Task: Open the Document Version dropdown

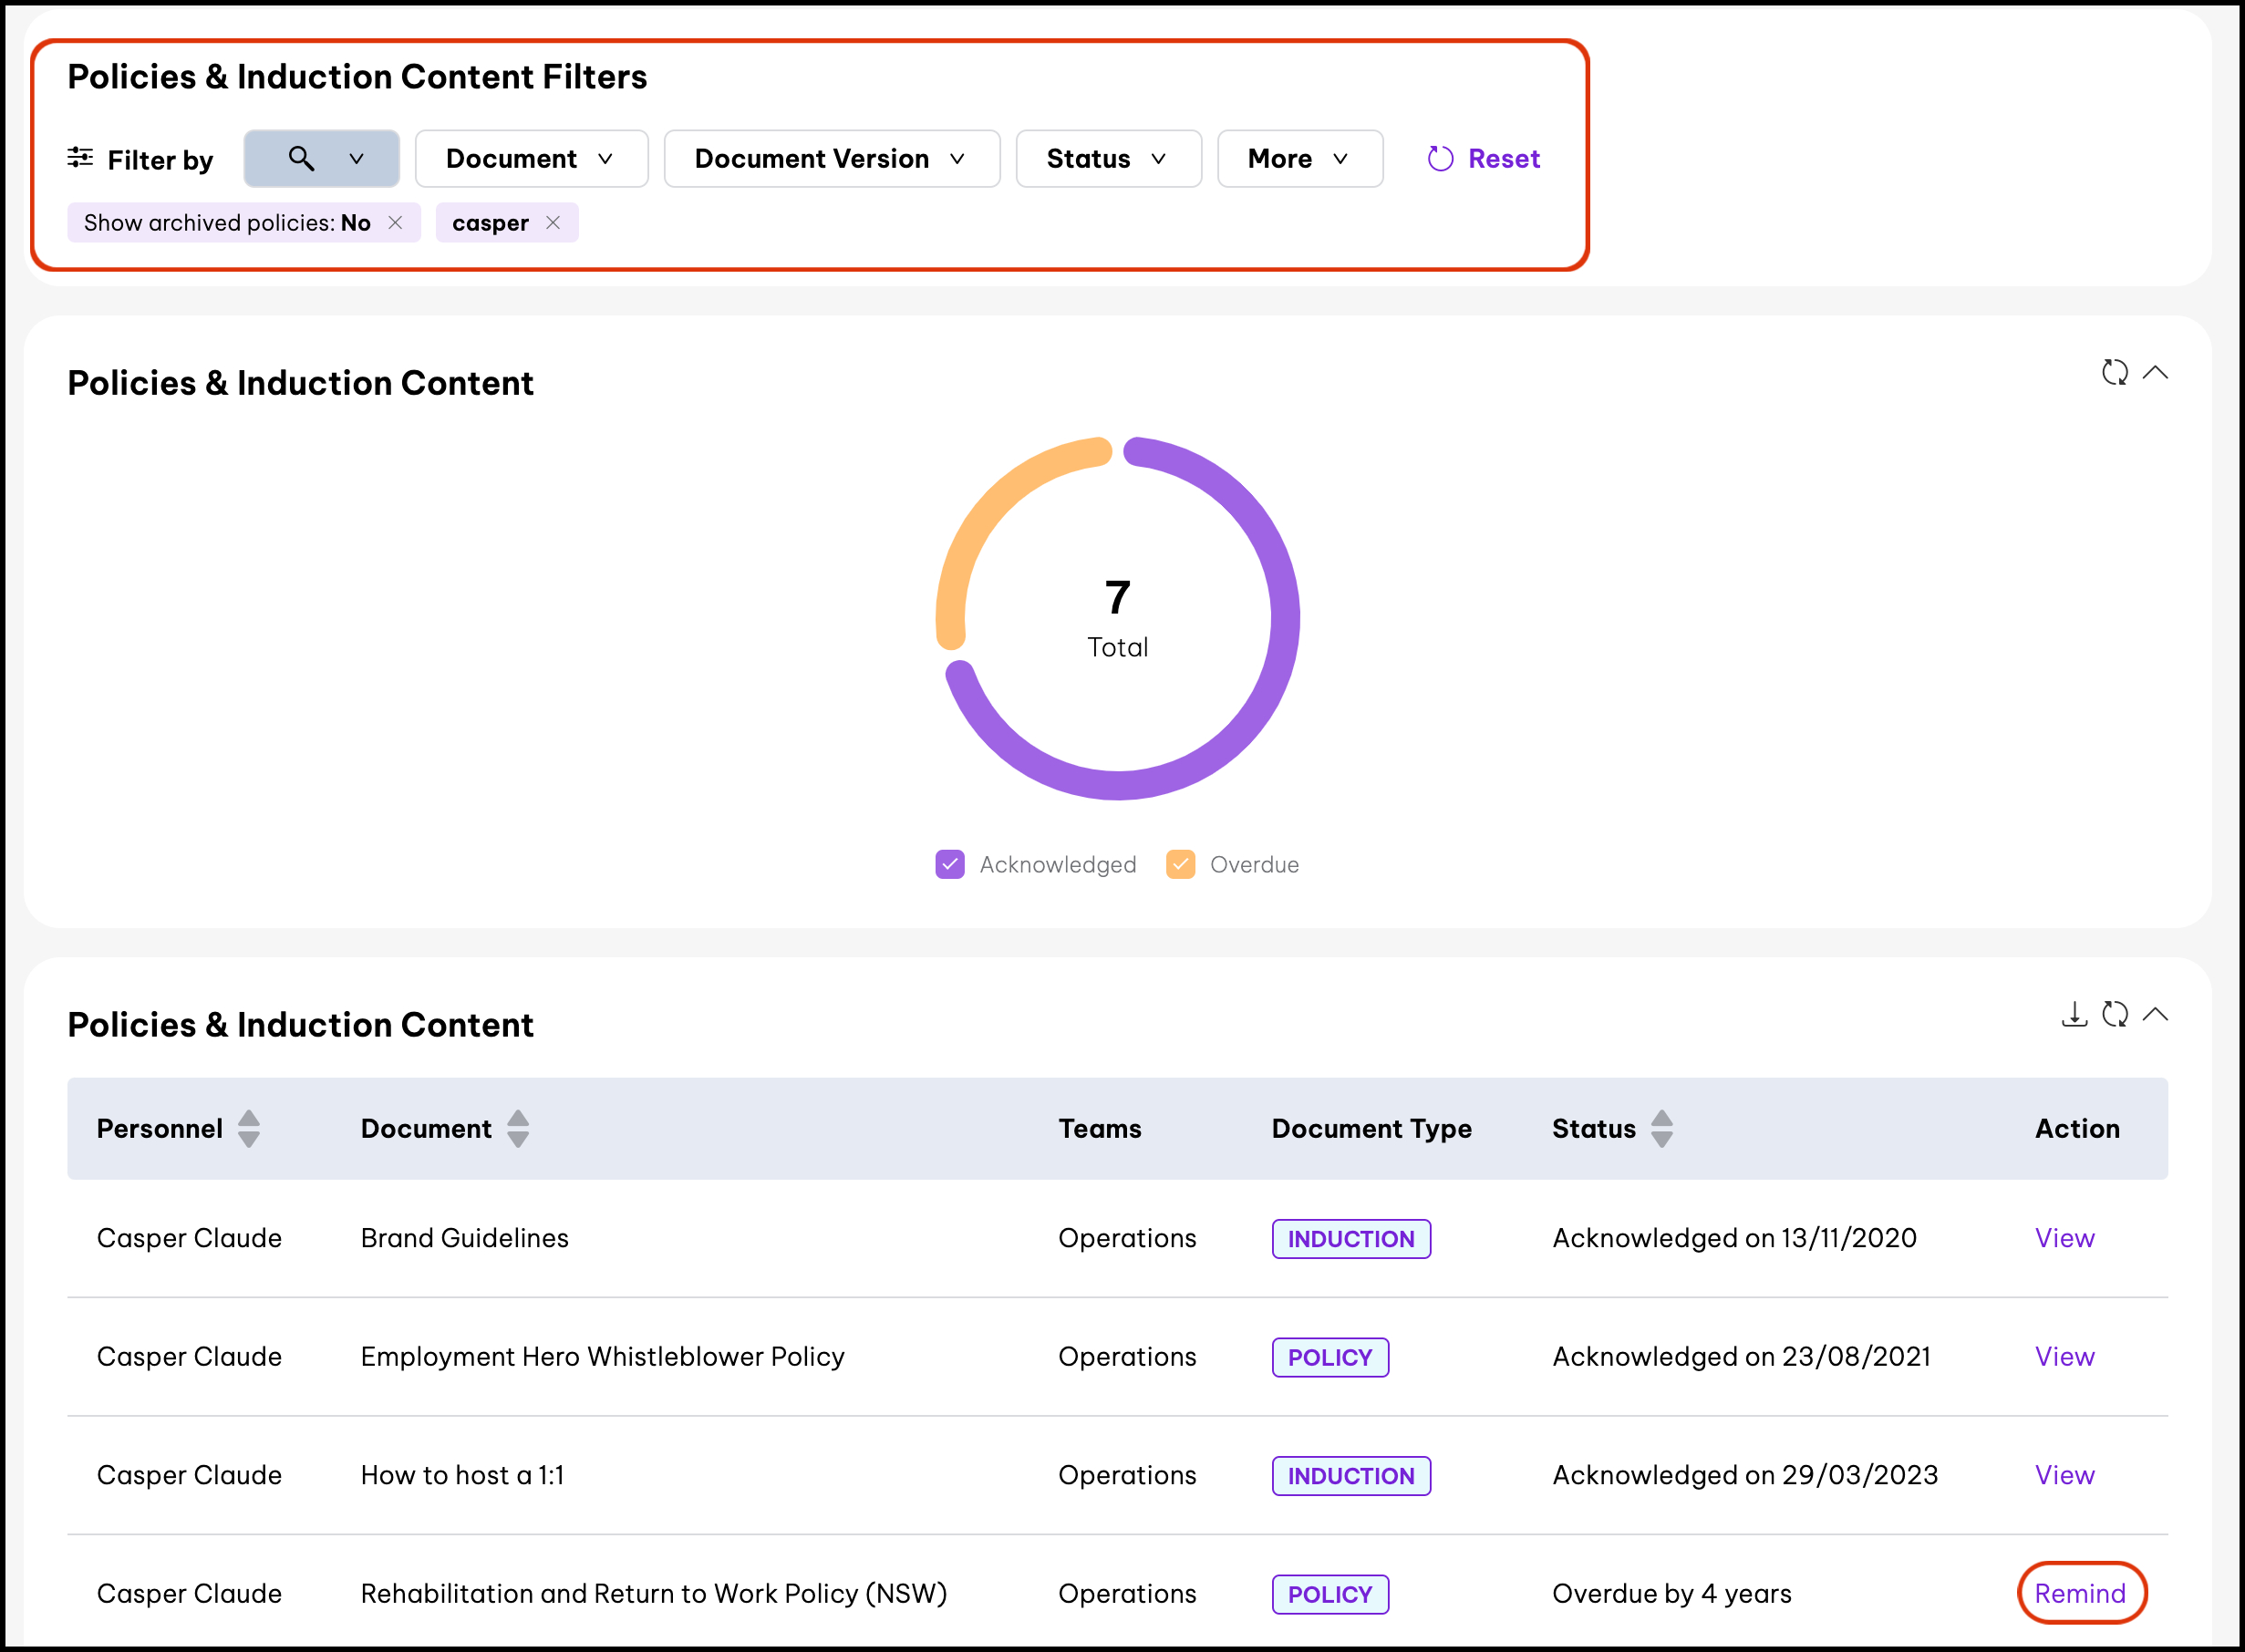Action: coord(831,158)
